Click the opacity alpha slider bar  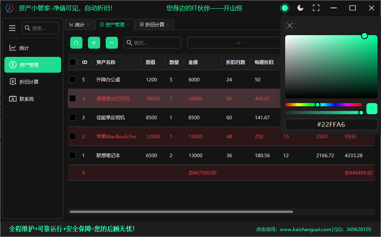click(x=323, y=113)
